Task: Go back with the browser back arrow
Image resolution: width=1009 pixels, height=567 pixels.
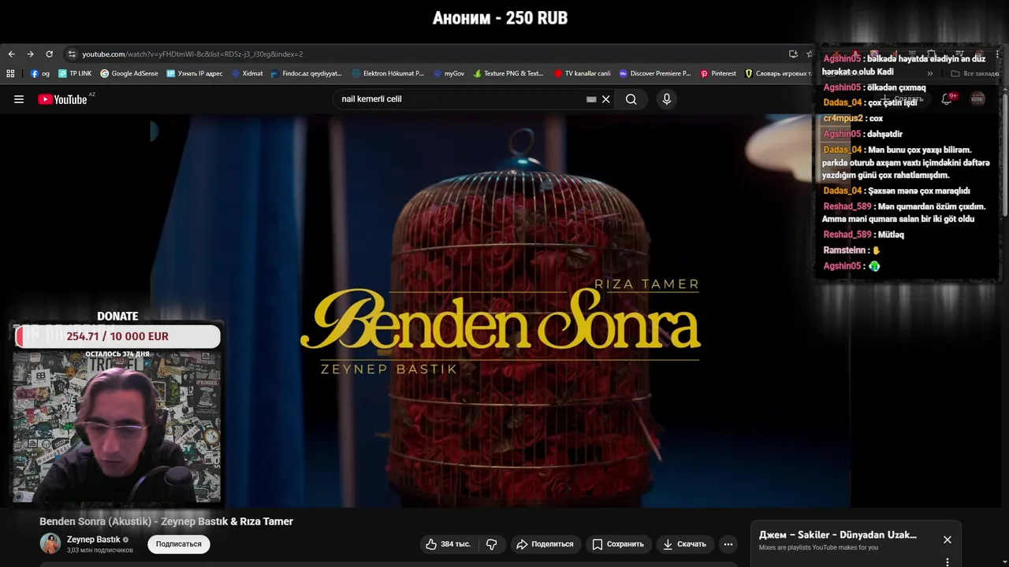Action: tap(11, 54)
